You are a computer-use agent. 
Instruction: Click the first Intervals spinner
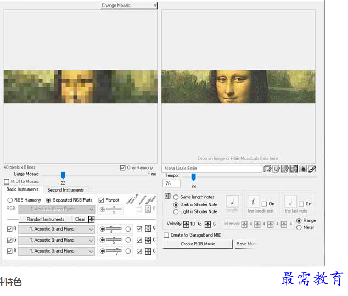(244, 224)
